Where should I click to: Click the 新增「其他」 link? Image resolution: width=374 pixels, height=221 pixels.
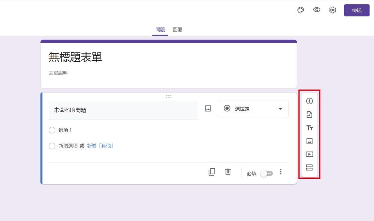click(100, 146)
